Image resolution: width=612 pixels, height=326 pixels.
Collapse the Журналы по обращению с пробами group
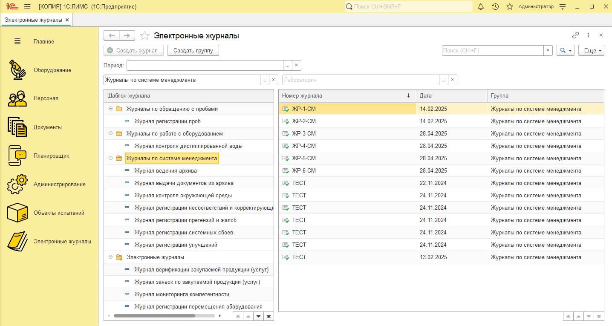click(111, 109)
